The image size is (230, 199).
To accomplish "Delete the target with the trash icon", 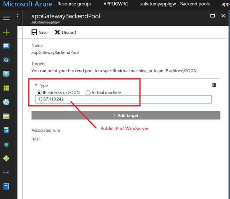I will (x=214, y=85).
